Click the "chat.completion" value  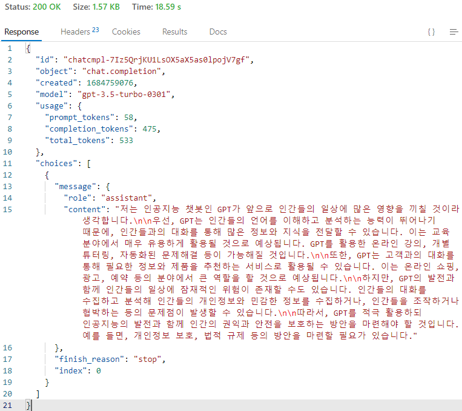[121, 72]
